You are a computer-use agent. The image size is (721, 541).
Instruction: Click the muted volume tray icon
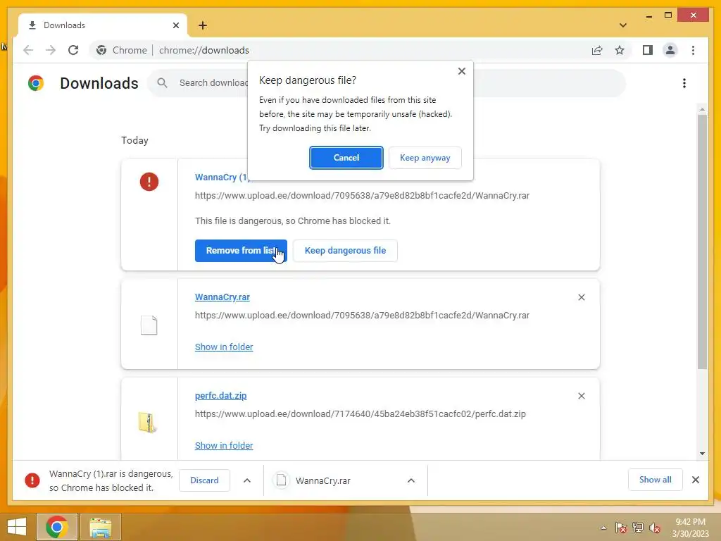coord(655,528)
